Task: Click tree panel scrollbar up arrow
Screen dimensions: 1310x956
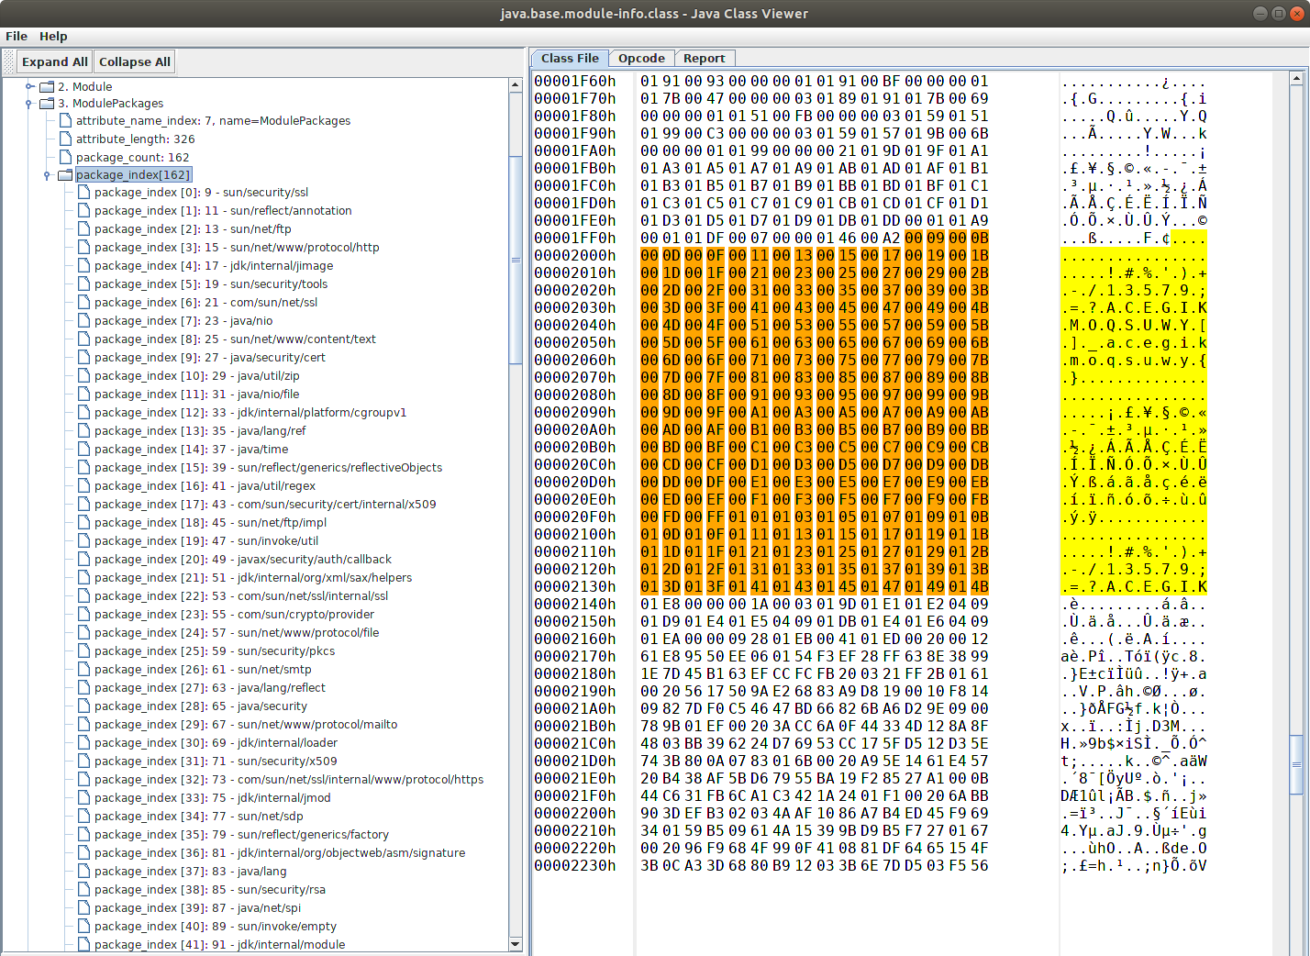Action: (515, 84)
